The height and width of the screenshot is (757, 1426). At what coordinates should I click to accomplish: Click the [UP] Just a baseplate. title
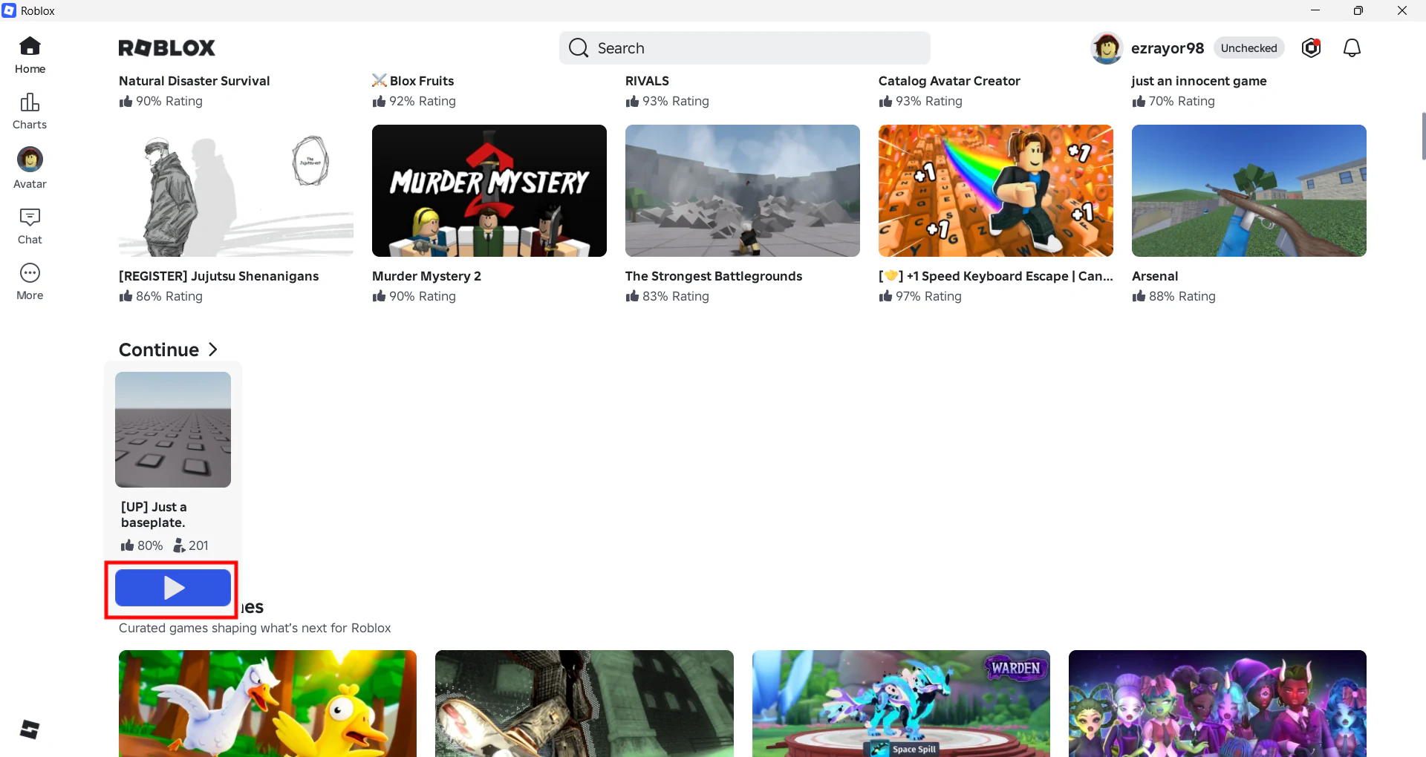tap(154, 514)
